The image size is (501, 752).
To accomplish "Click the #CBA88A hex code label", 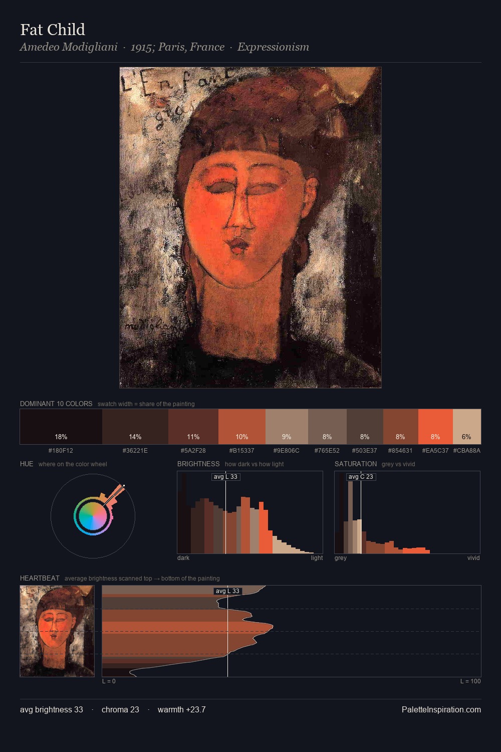I will pos(467,451).
